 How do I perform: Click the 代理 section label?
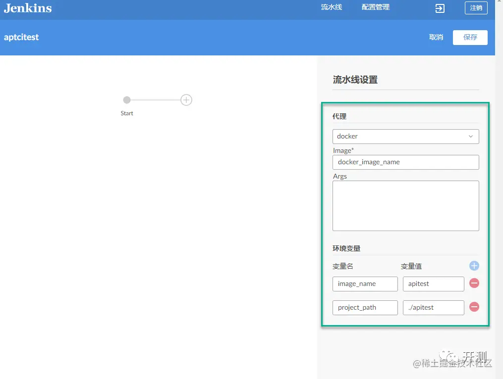339,116
